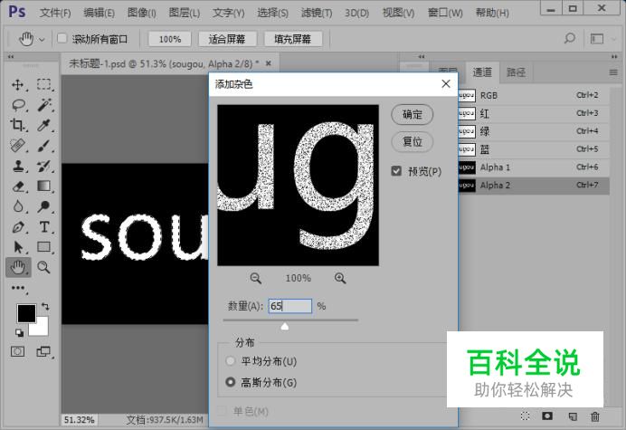The height and width of the screenshot is (430, 626).
Task: Click the 适合屏幕 button
Action: [227, 39]
